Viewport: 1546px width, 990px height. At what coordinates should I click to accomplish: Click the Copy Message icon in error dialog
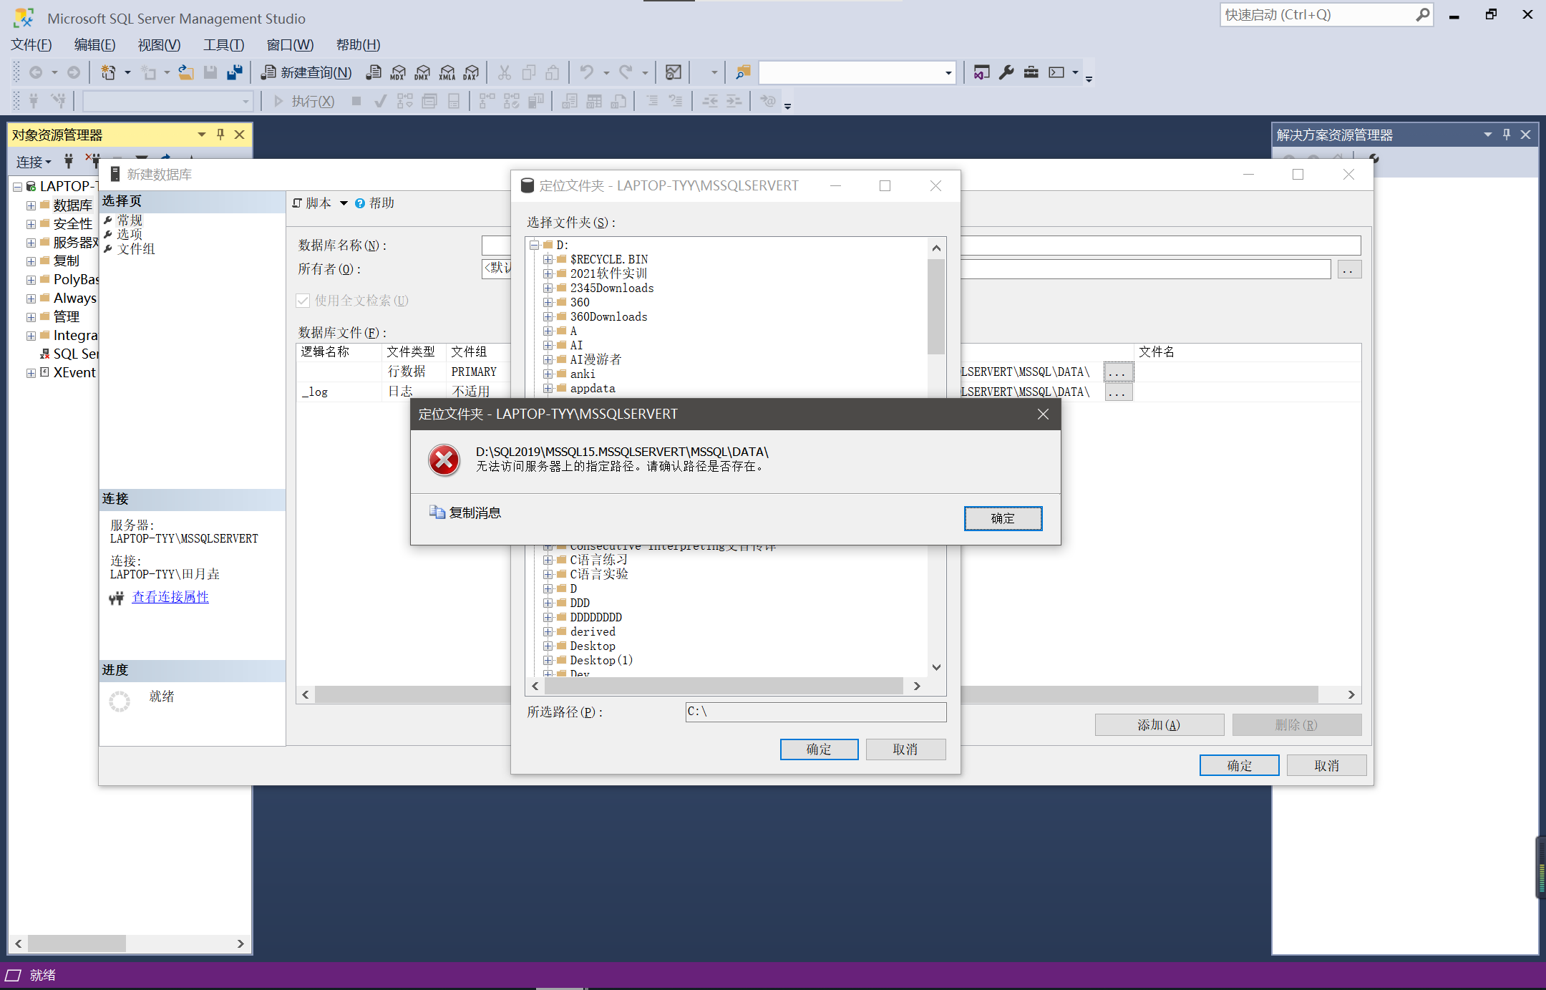point(437,512)
